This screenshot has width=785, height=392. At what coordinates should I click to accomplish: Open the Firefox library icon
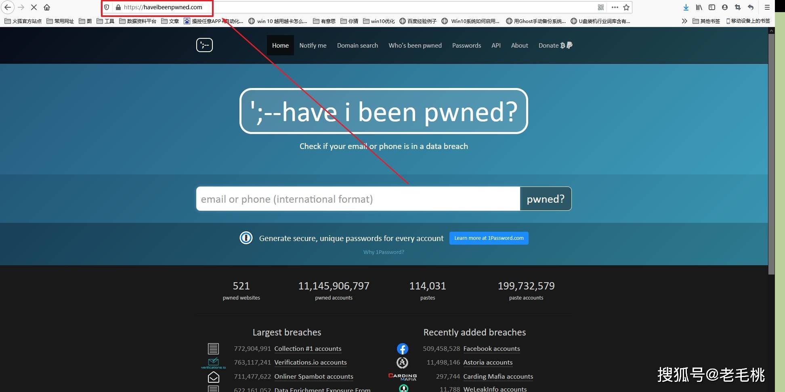(x=699, y=7)
